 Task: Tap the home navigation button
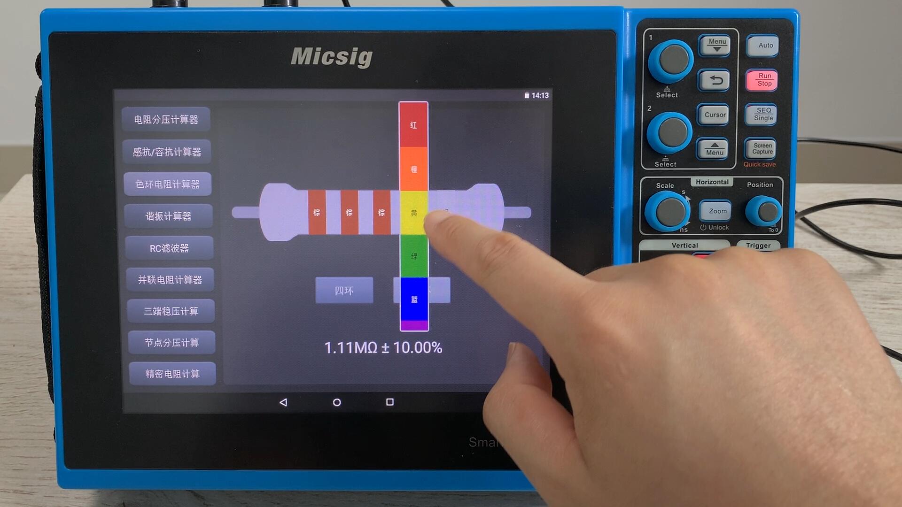coord(336,402)
